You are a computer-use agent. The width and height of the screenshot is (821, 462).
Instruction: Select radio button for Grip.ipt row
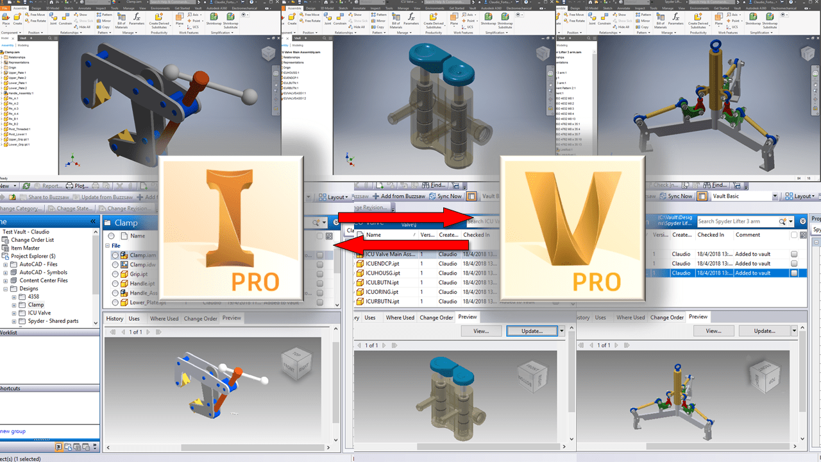115,274
